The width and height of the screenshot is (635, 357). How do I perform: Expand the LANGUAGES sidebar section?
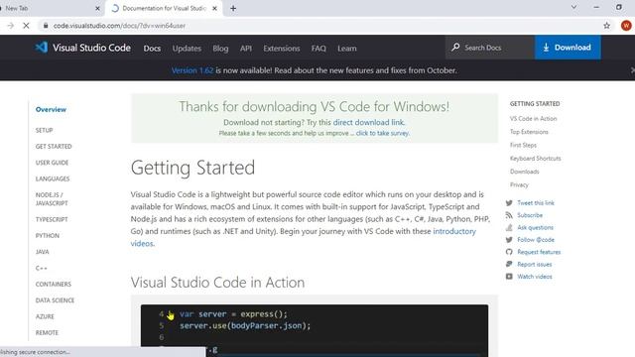click(53, 178)
